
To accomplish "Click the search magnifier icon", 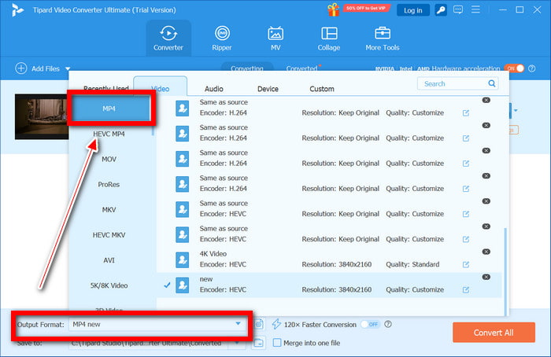I will click(492, 83).
